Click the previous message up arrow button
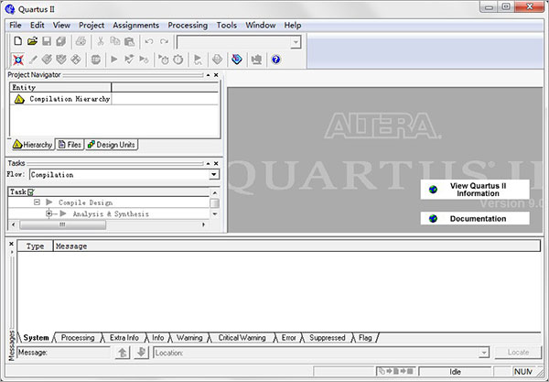 tap(123, 352)
